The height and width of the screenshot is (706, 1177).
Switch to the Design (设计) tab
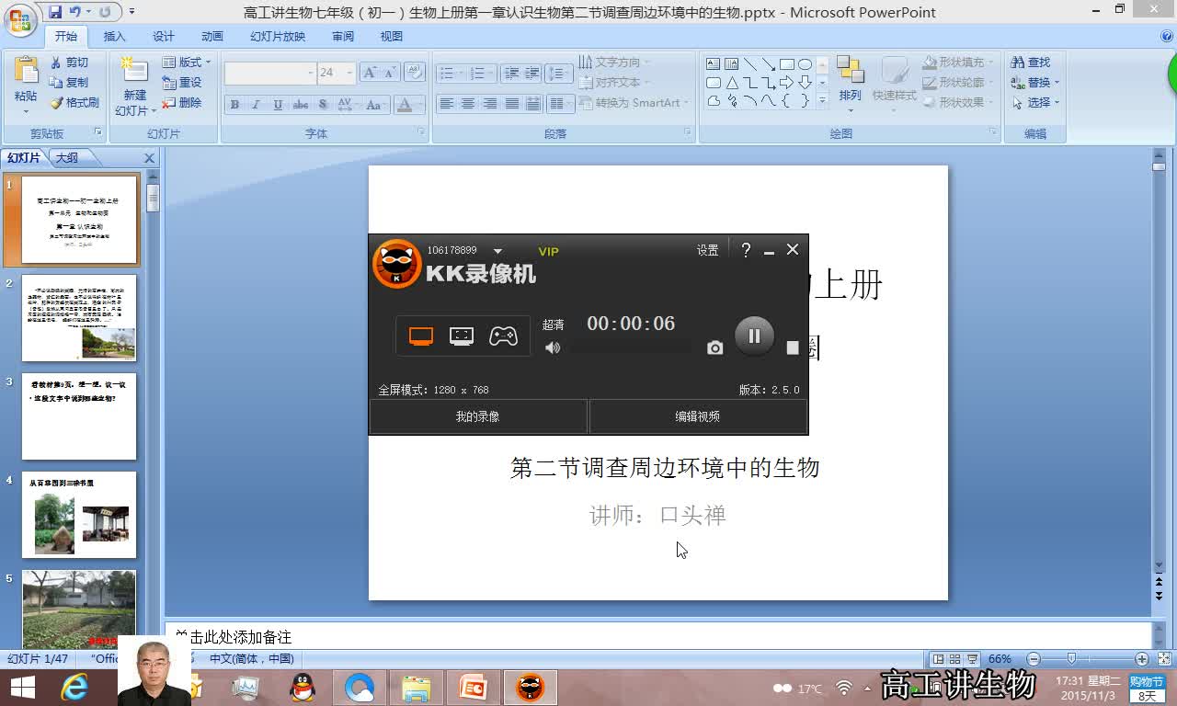163,37
